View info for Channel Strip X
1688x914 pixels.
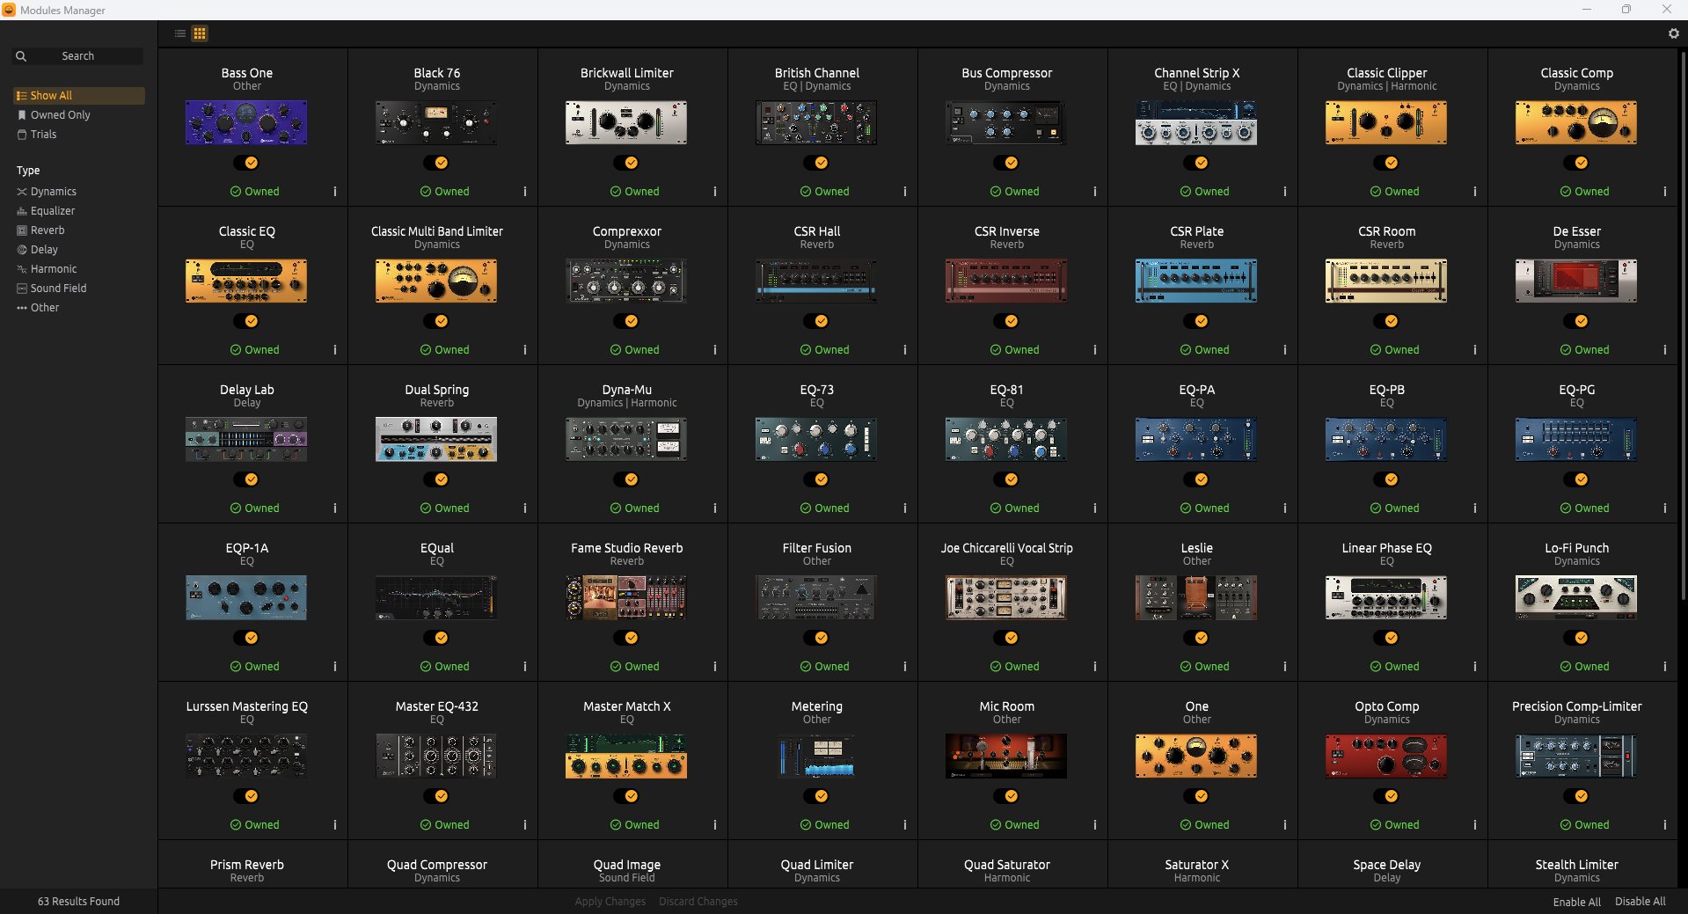point(1285,191)
